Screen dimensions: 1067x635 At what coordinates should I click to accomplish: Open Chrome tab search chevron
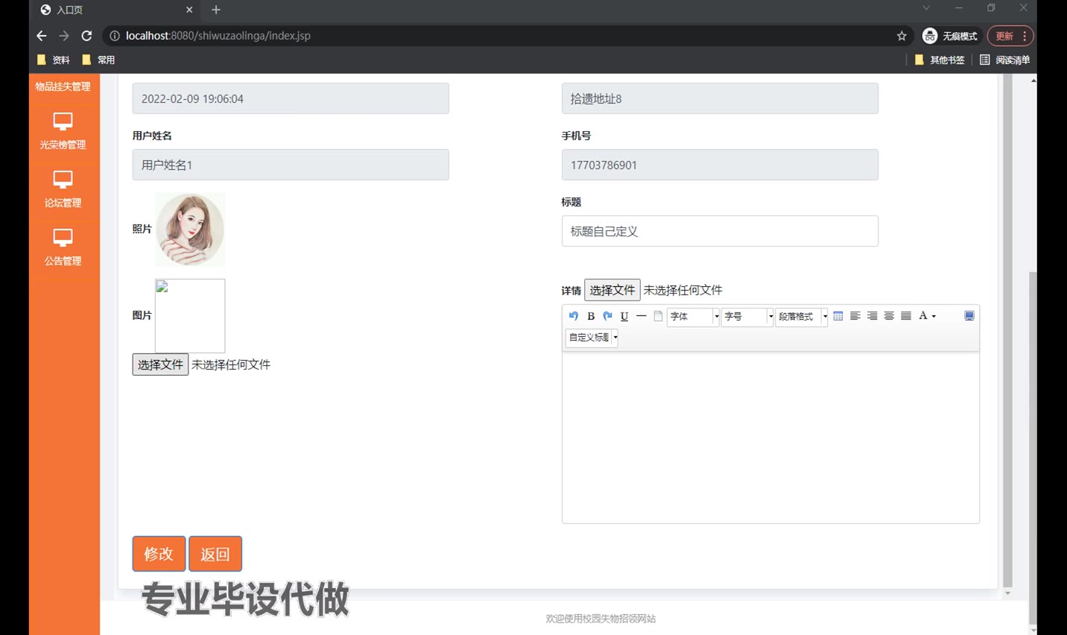pos(926,8)
